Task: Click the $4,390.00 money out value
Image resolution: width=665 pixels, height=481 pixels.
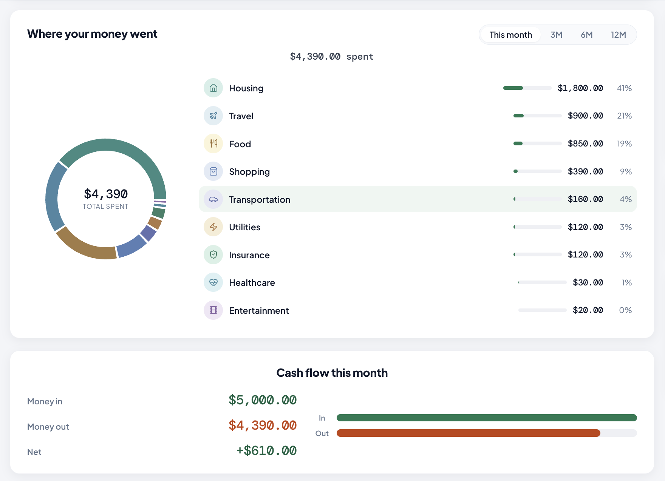Action: click(x=263, y=425)
